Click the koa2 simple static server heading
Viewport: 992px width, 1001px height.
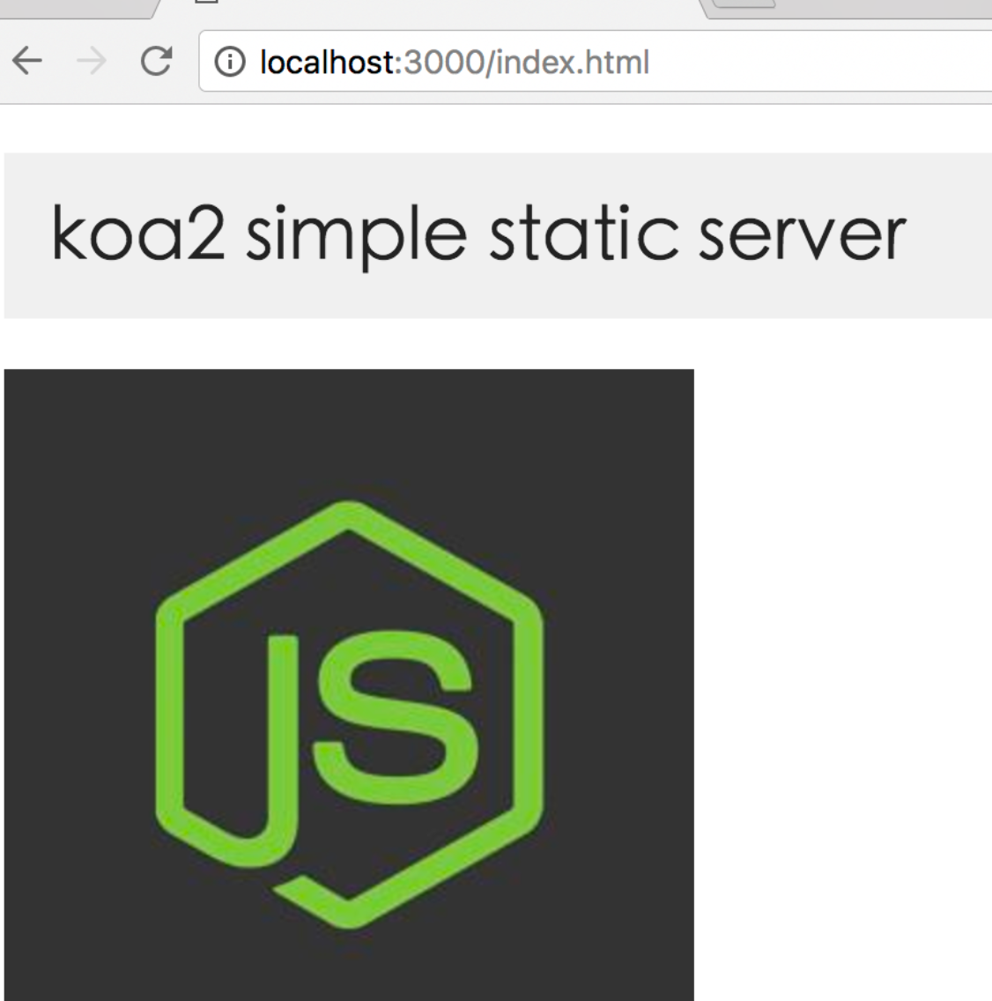478,234
